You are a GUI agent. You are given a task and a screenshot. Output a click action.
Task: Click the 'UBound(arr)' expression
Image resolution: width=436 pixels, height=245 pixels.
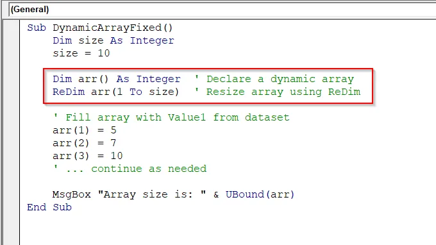(260, 194)
